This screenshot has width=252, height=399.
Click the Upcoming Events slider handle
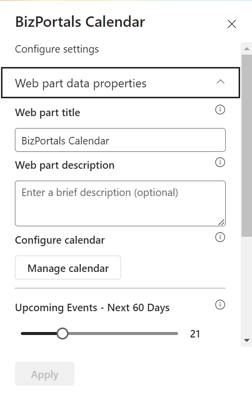click(x=63, y=333)
